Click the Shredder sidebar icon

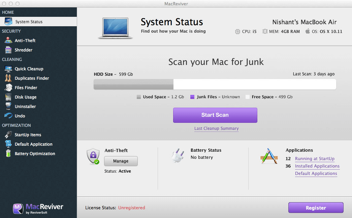(8, 50)
